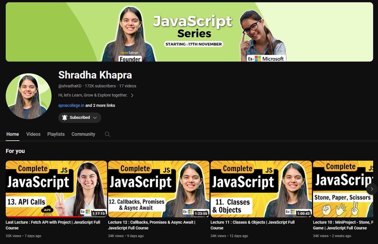This screenshot has width=378, height=244.
Task: Expand channel description with chevron arrow
Action: pyautogui.click(x=132, y=95)
